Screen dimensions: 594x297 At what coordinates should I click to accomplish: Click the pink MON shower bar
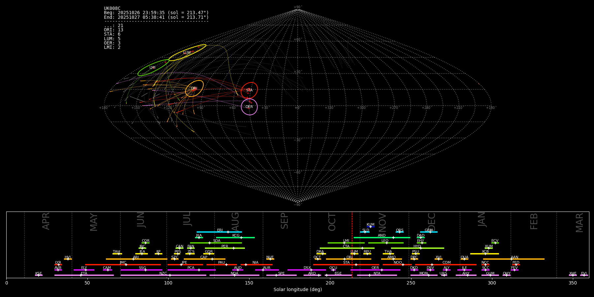[424, 275]
